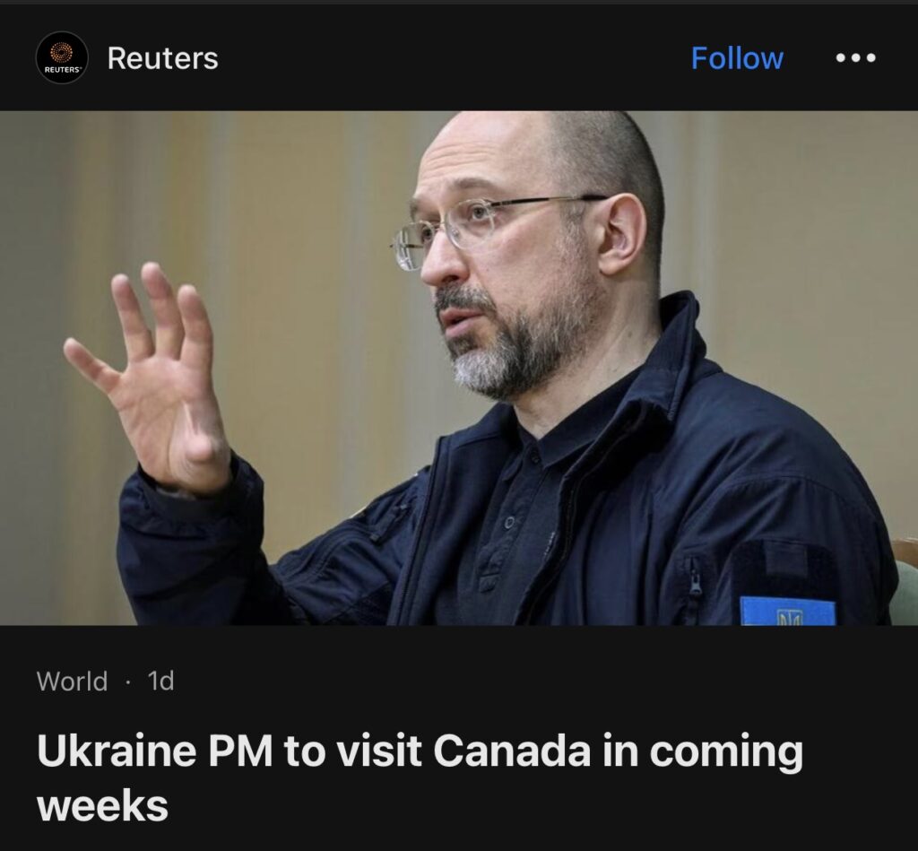Follow the Reuters channel
The width and height of the screenshot is (918, 851).
(737, 58)
